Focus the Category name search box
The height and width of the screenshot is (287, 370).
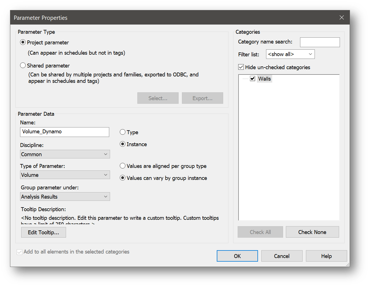320,42
